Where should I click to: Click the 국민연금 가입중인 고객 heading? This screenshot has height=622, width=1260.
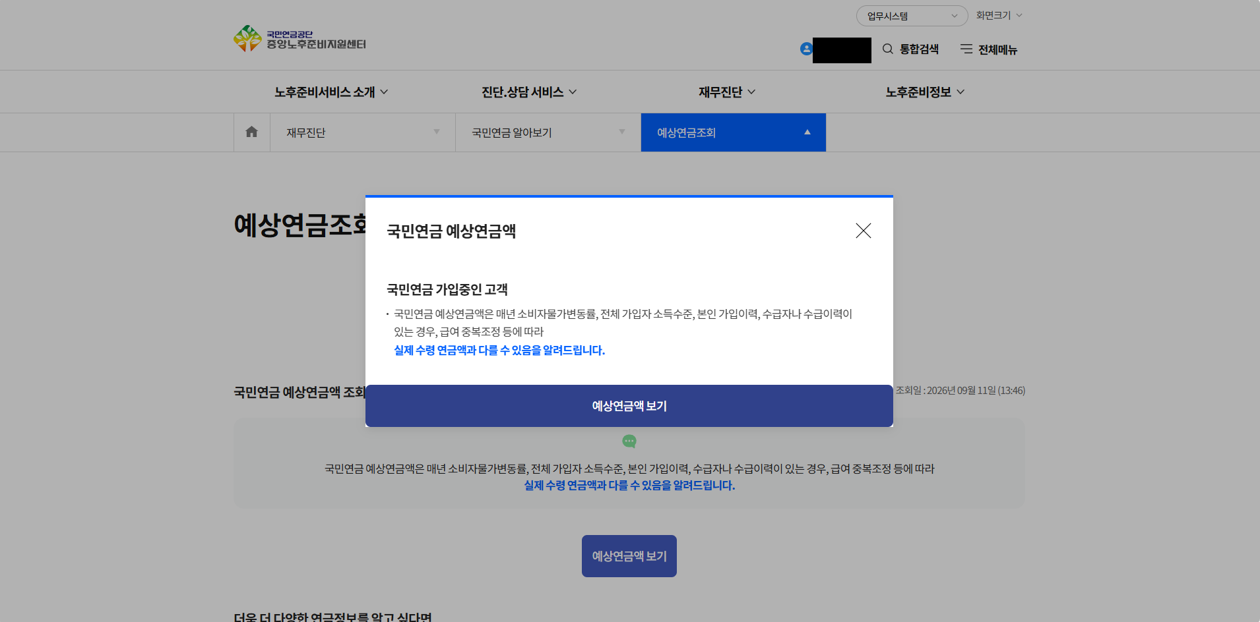click(447, 289)
